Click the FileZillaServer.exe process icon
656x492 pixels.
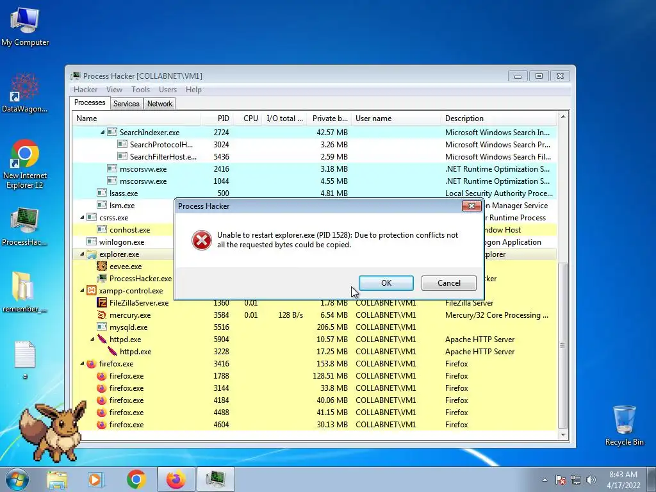pos(102,302)
